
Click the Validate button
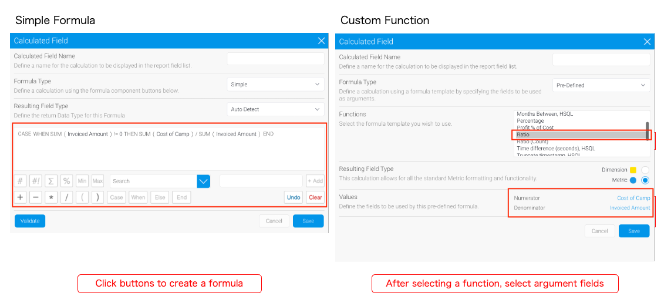coord(30,221)
